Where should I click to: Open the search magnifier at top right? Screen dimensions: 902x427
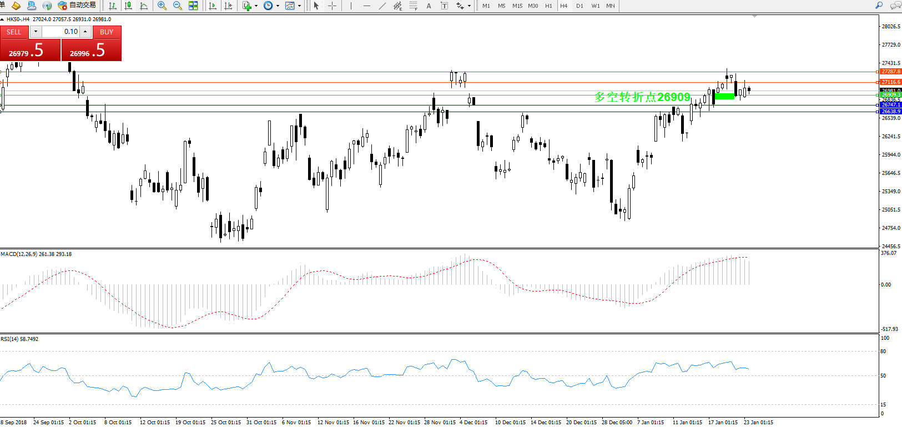click(879, 6)
